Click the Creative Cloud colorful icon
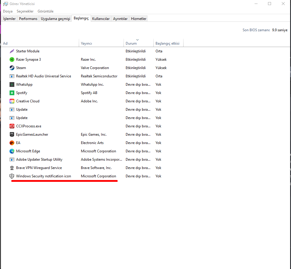Viewport: 291px width, 269px height. pos(12,101)
